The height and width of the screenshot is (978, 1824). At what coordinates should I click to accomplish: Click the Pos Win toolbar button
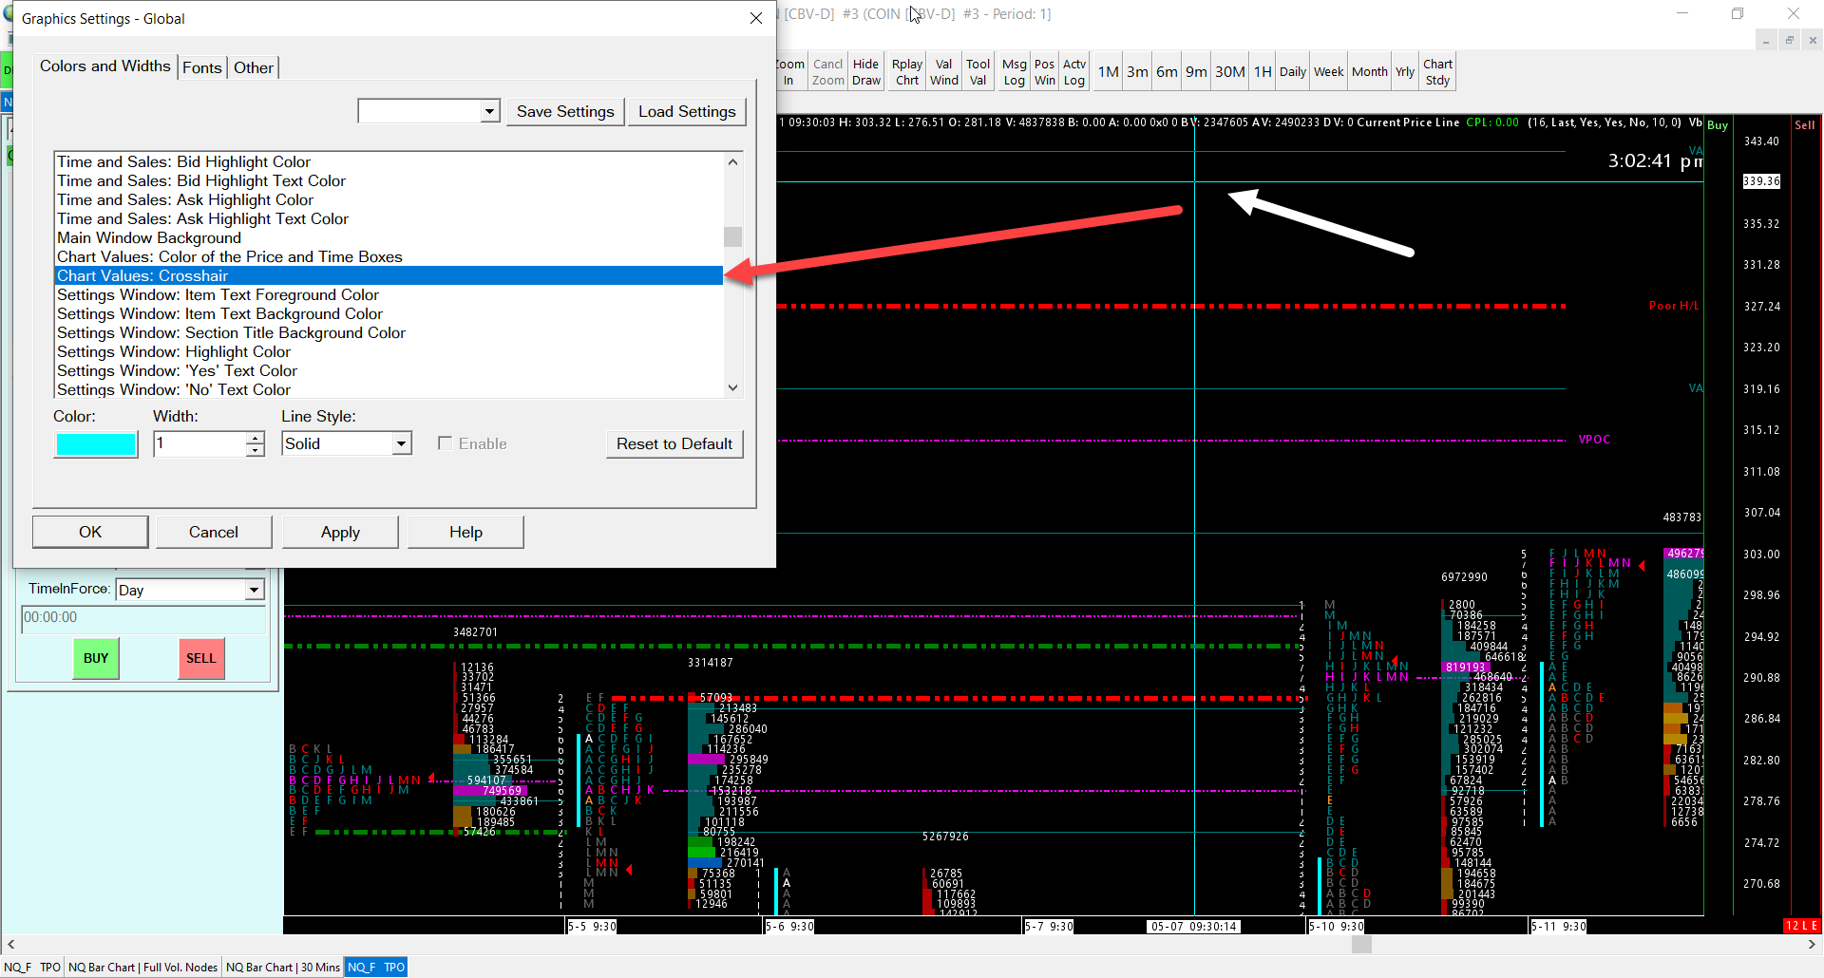tap(1044, 72)
